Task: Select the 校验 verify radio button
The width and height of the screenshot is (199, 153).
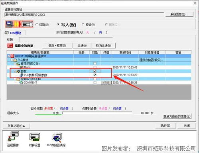Action: click(x=83, y=25)
